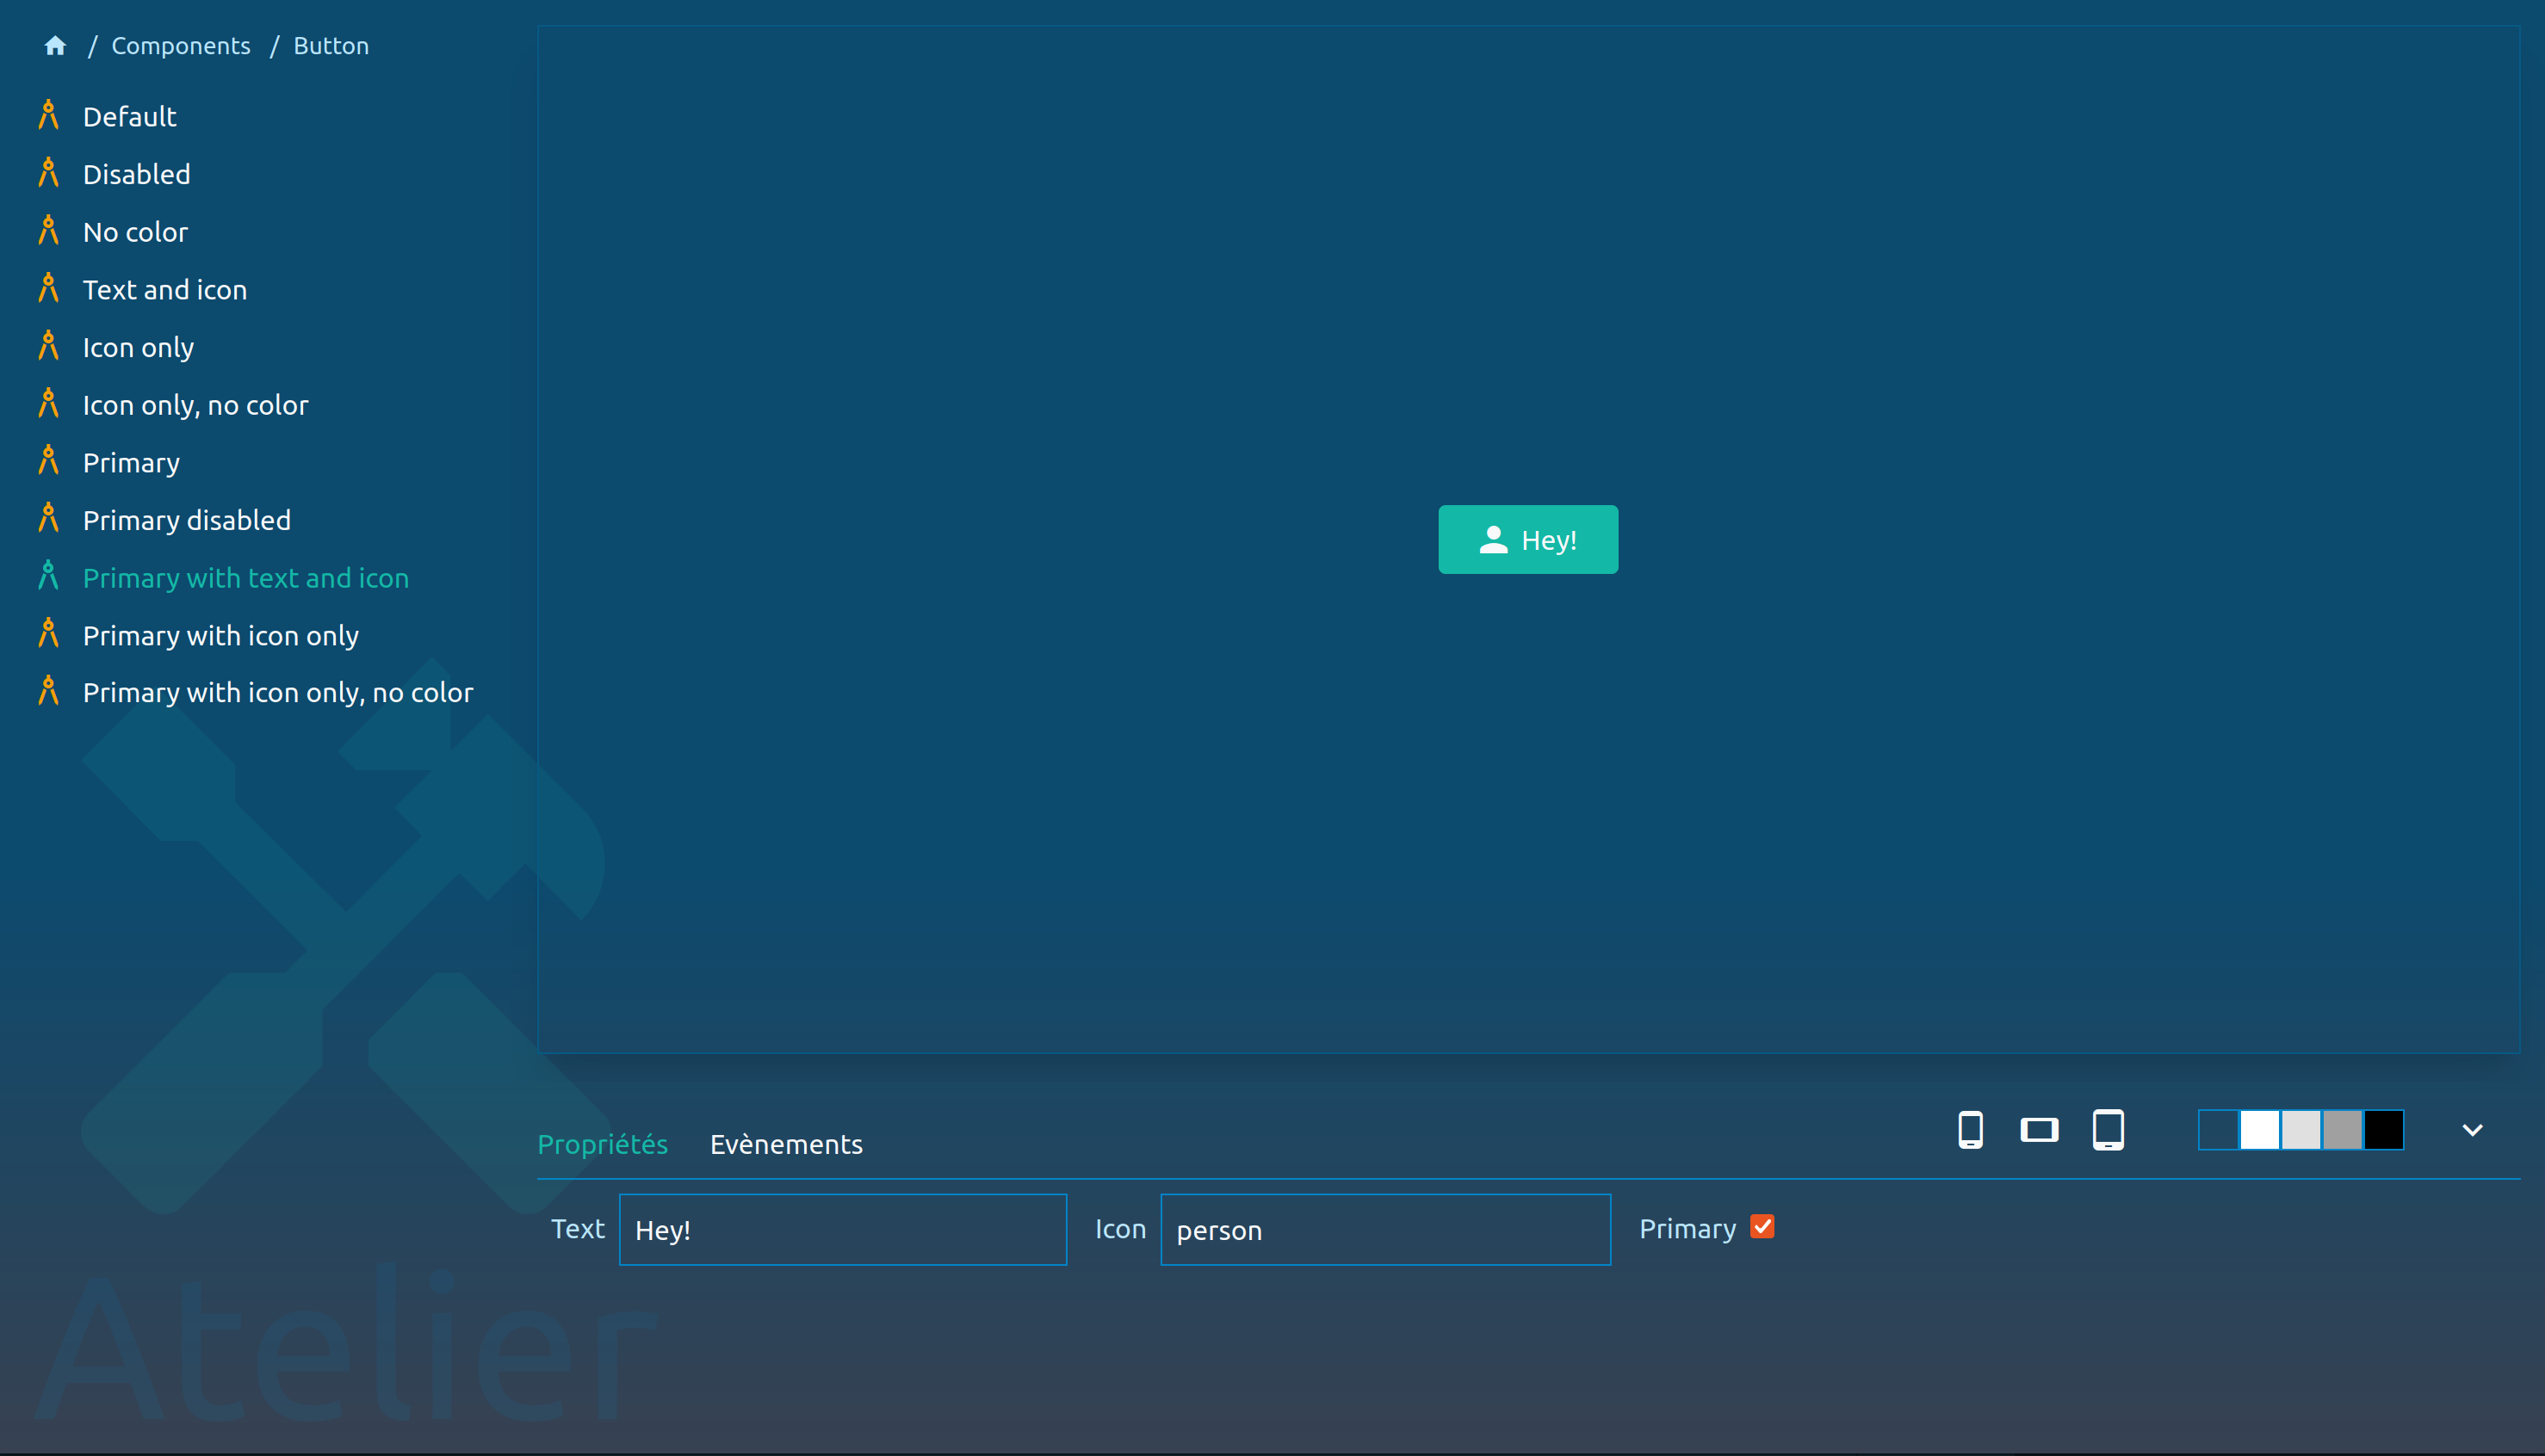Select the Icon only story

(138, 346)
